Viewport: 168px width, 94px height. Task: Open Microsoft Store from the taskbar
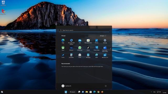point(91,92)
